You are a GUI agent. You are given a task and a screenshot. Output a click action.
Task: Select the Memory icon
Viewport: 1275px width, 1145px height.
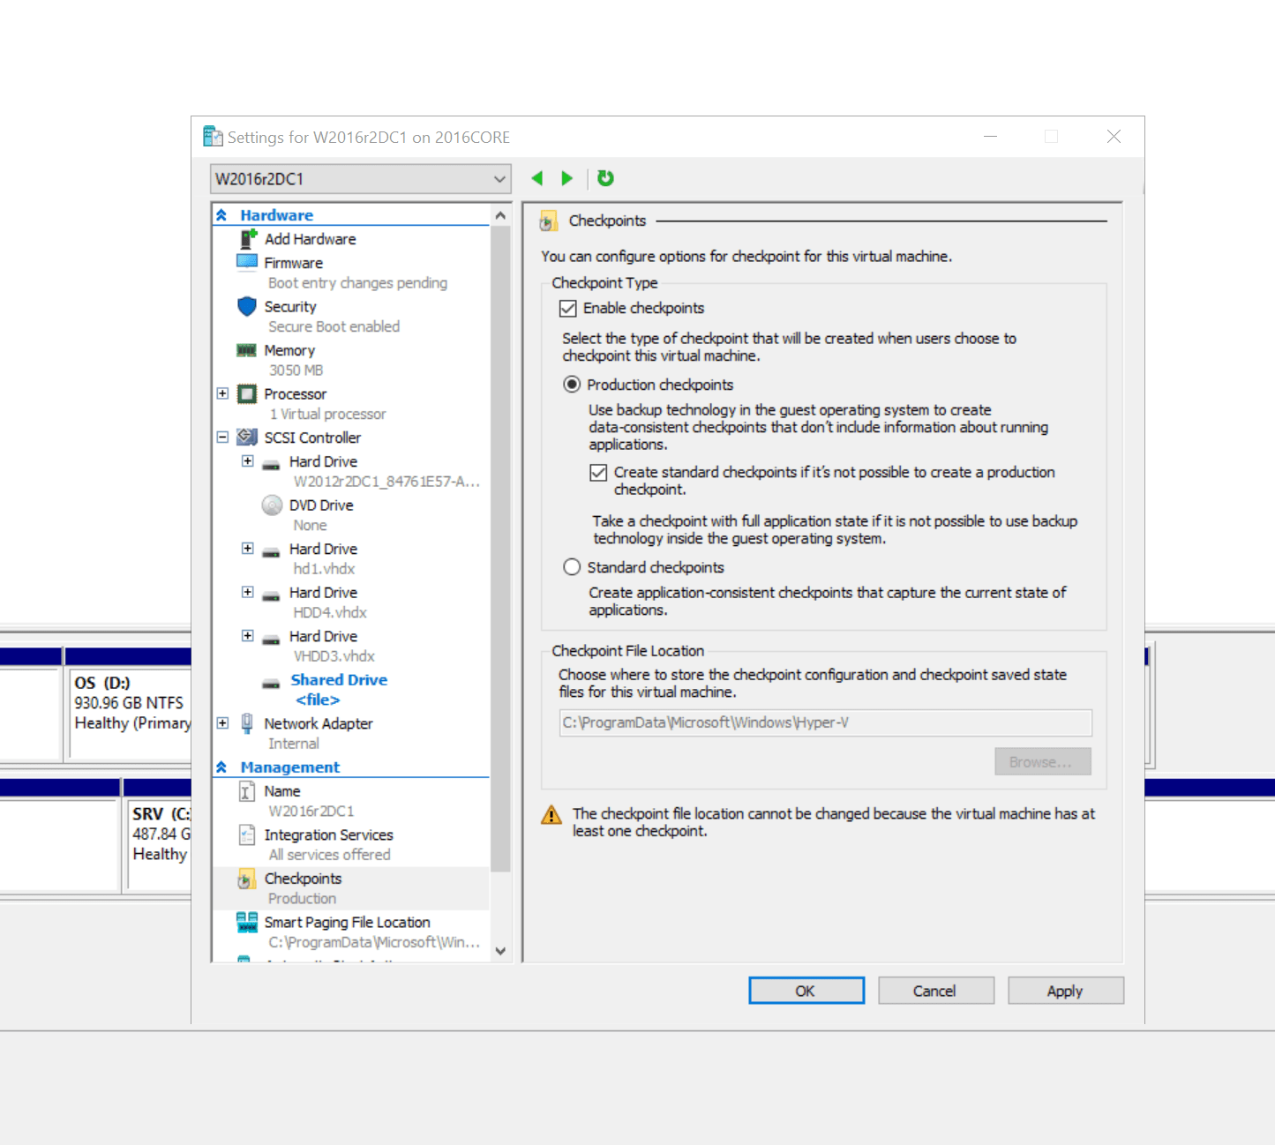point(247,349)
